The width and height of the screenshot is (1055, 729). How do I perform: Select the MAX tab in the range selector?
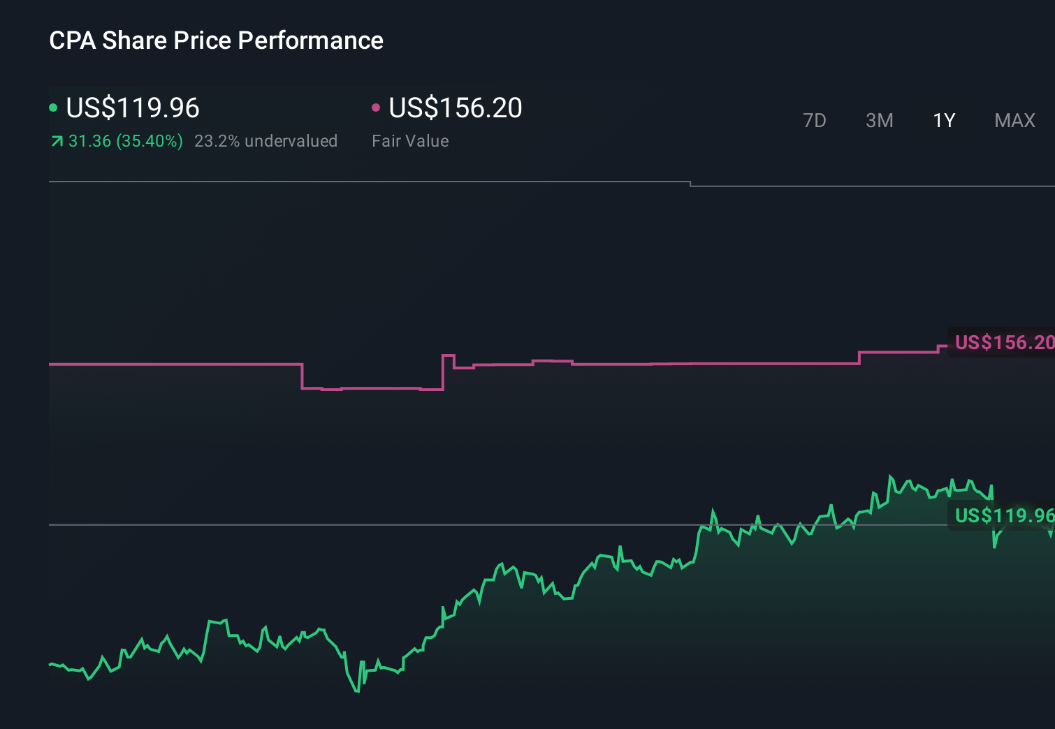pos(1014,120)
